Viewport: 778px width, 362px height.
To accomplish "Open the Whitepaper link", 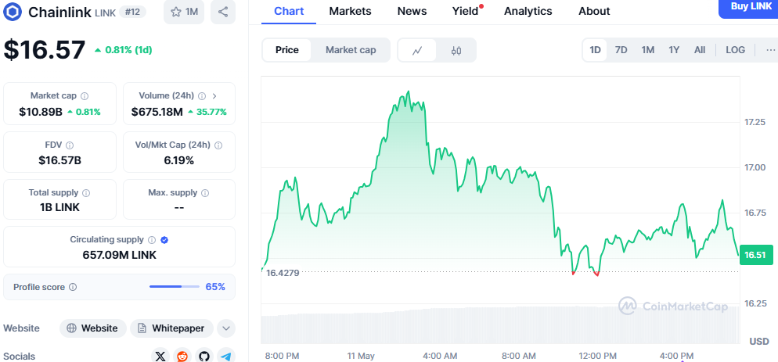I will (x=172, y=328).
